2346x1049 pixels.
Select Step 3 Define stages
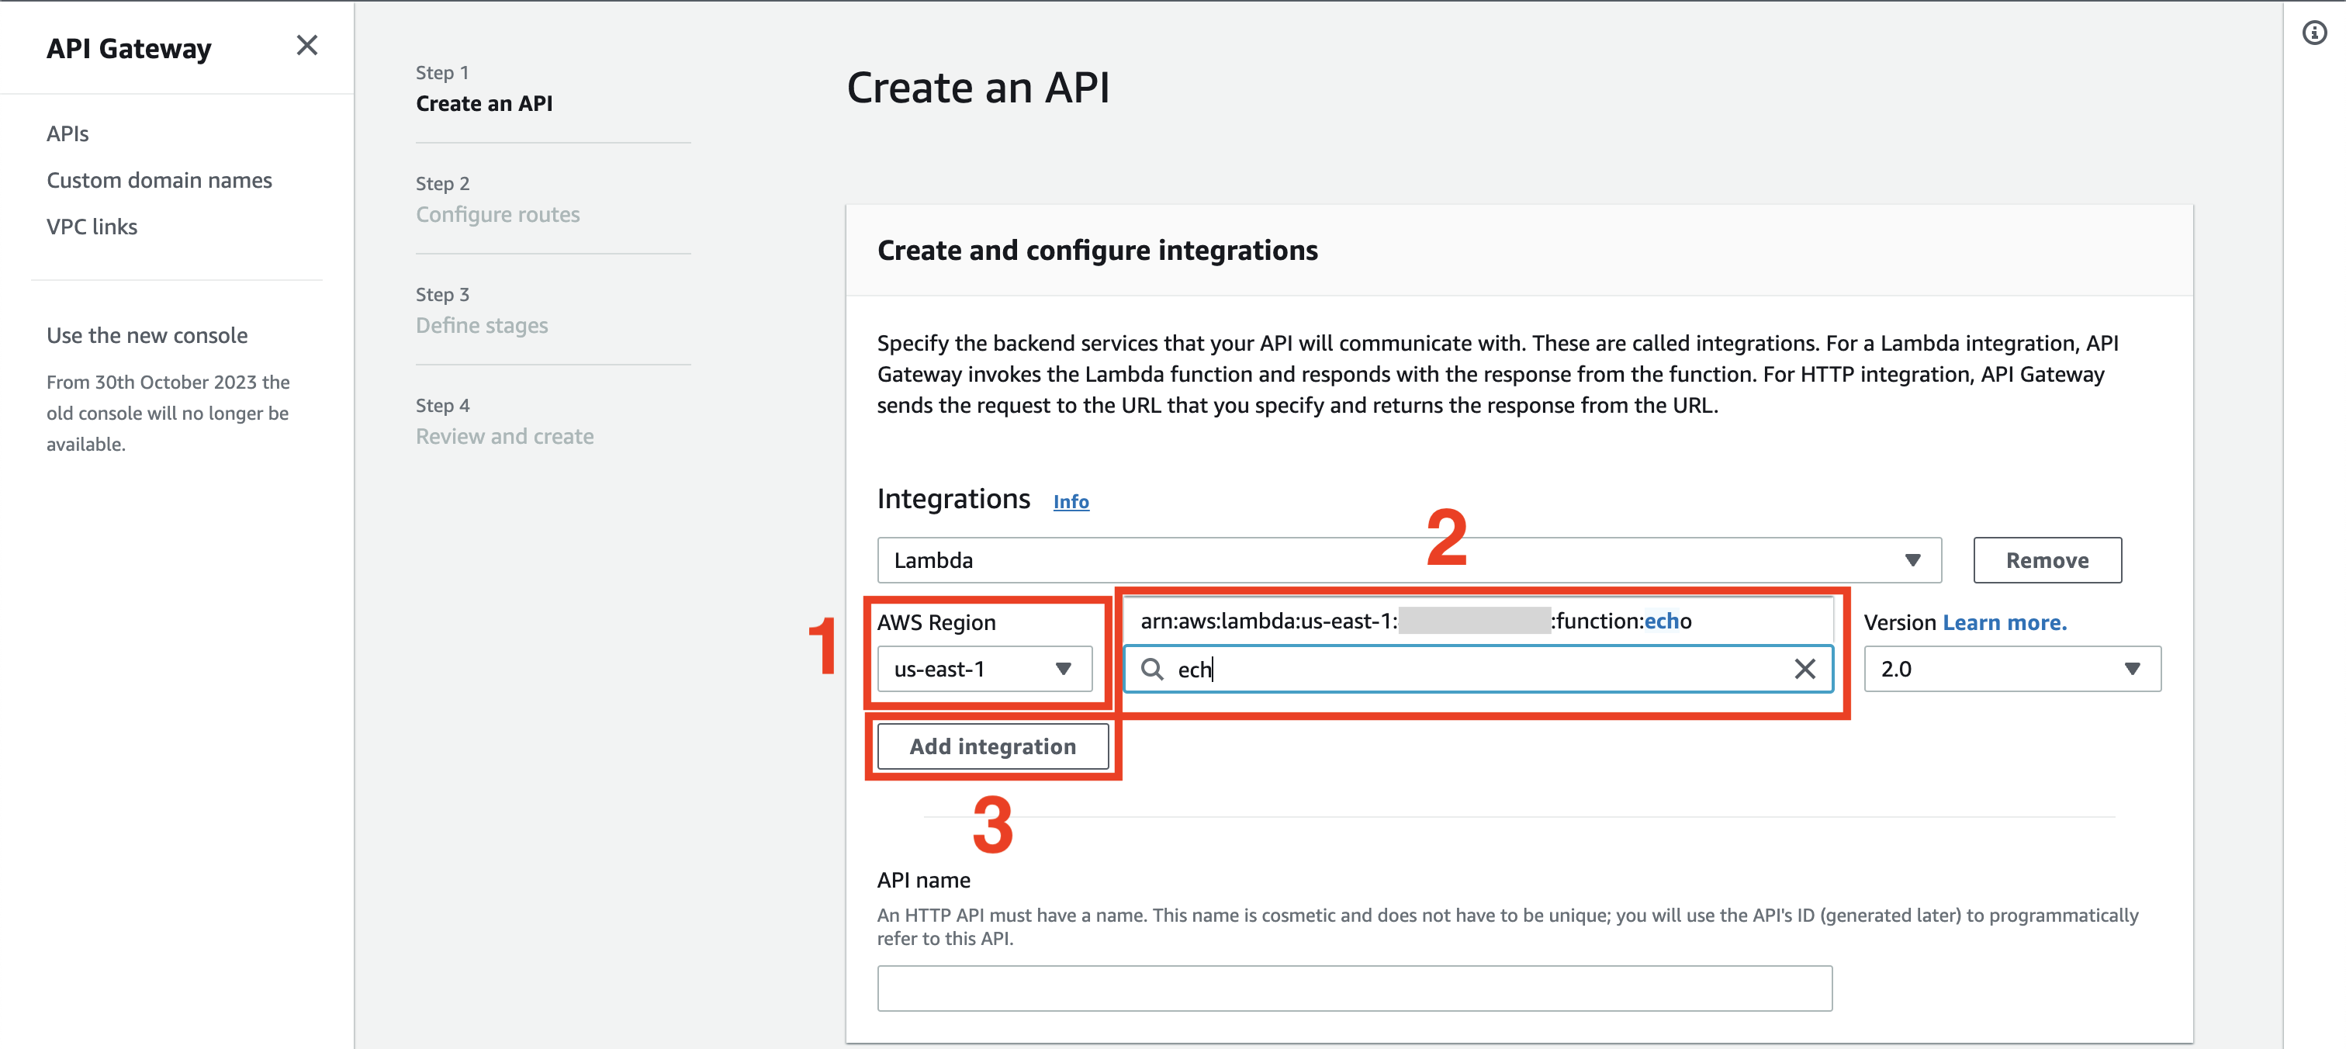tap(482, 325)
